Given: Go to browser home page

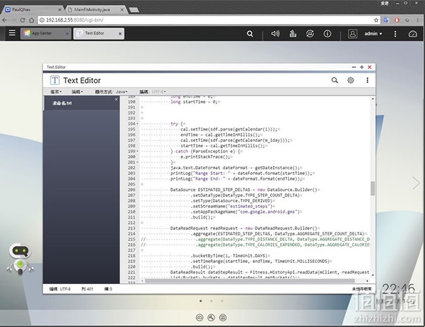Looking at the screenshot, I should (x=32, y=20).
